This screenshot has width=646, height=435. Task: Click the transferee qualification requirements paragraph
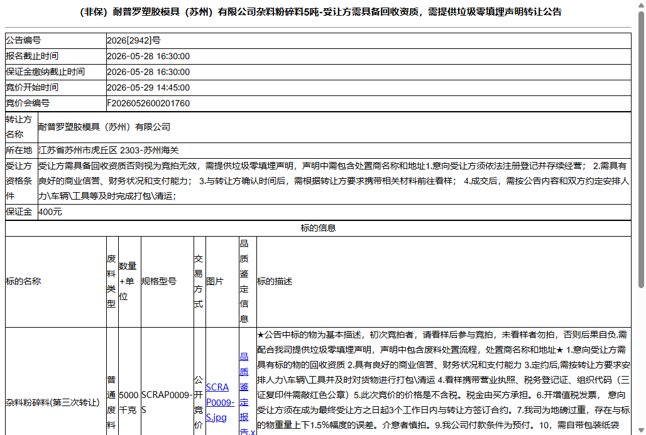tap(334, 181)
